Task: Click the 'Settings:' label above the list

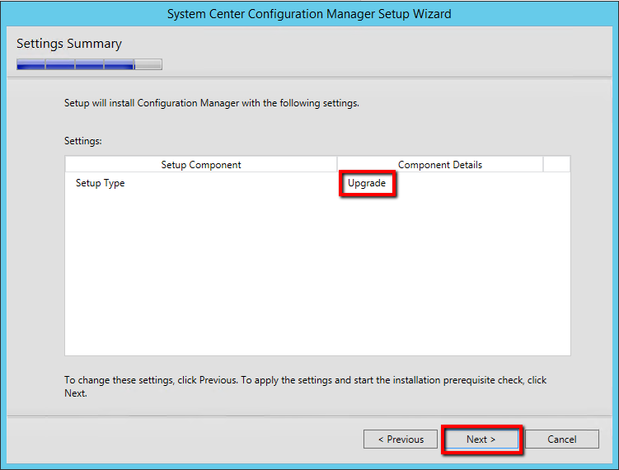Action: click(x=83, y=141)
